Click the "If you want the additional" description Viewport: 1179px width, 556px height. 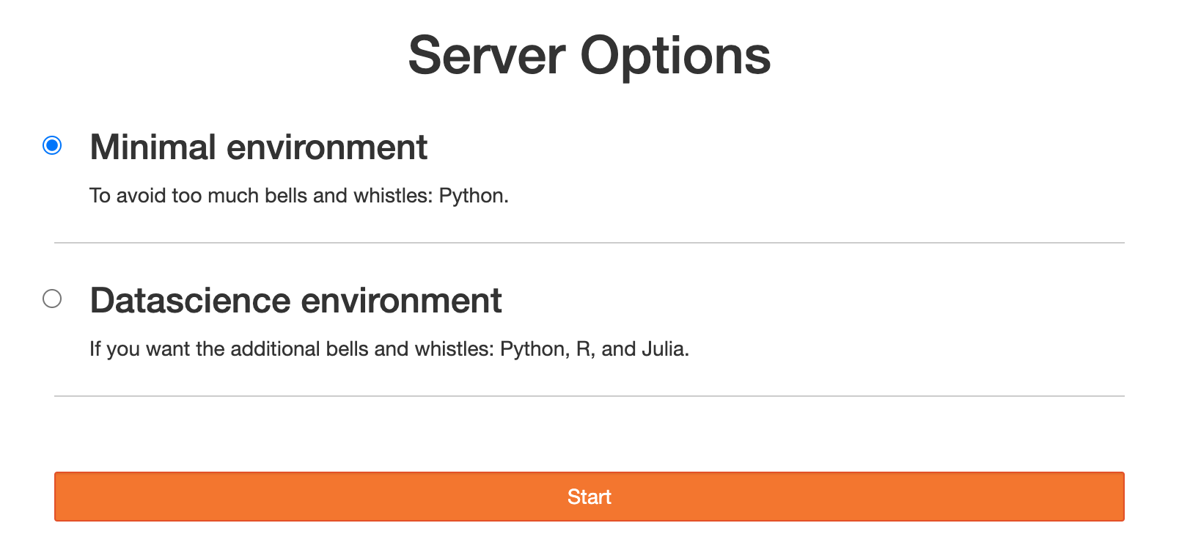(389, 349)
